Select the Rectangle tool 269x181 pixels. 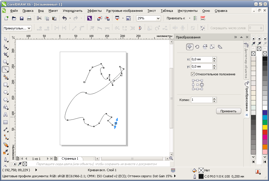(5, 85)
